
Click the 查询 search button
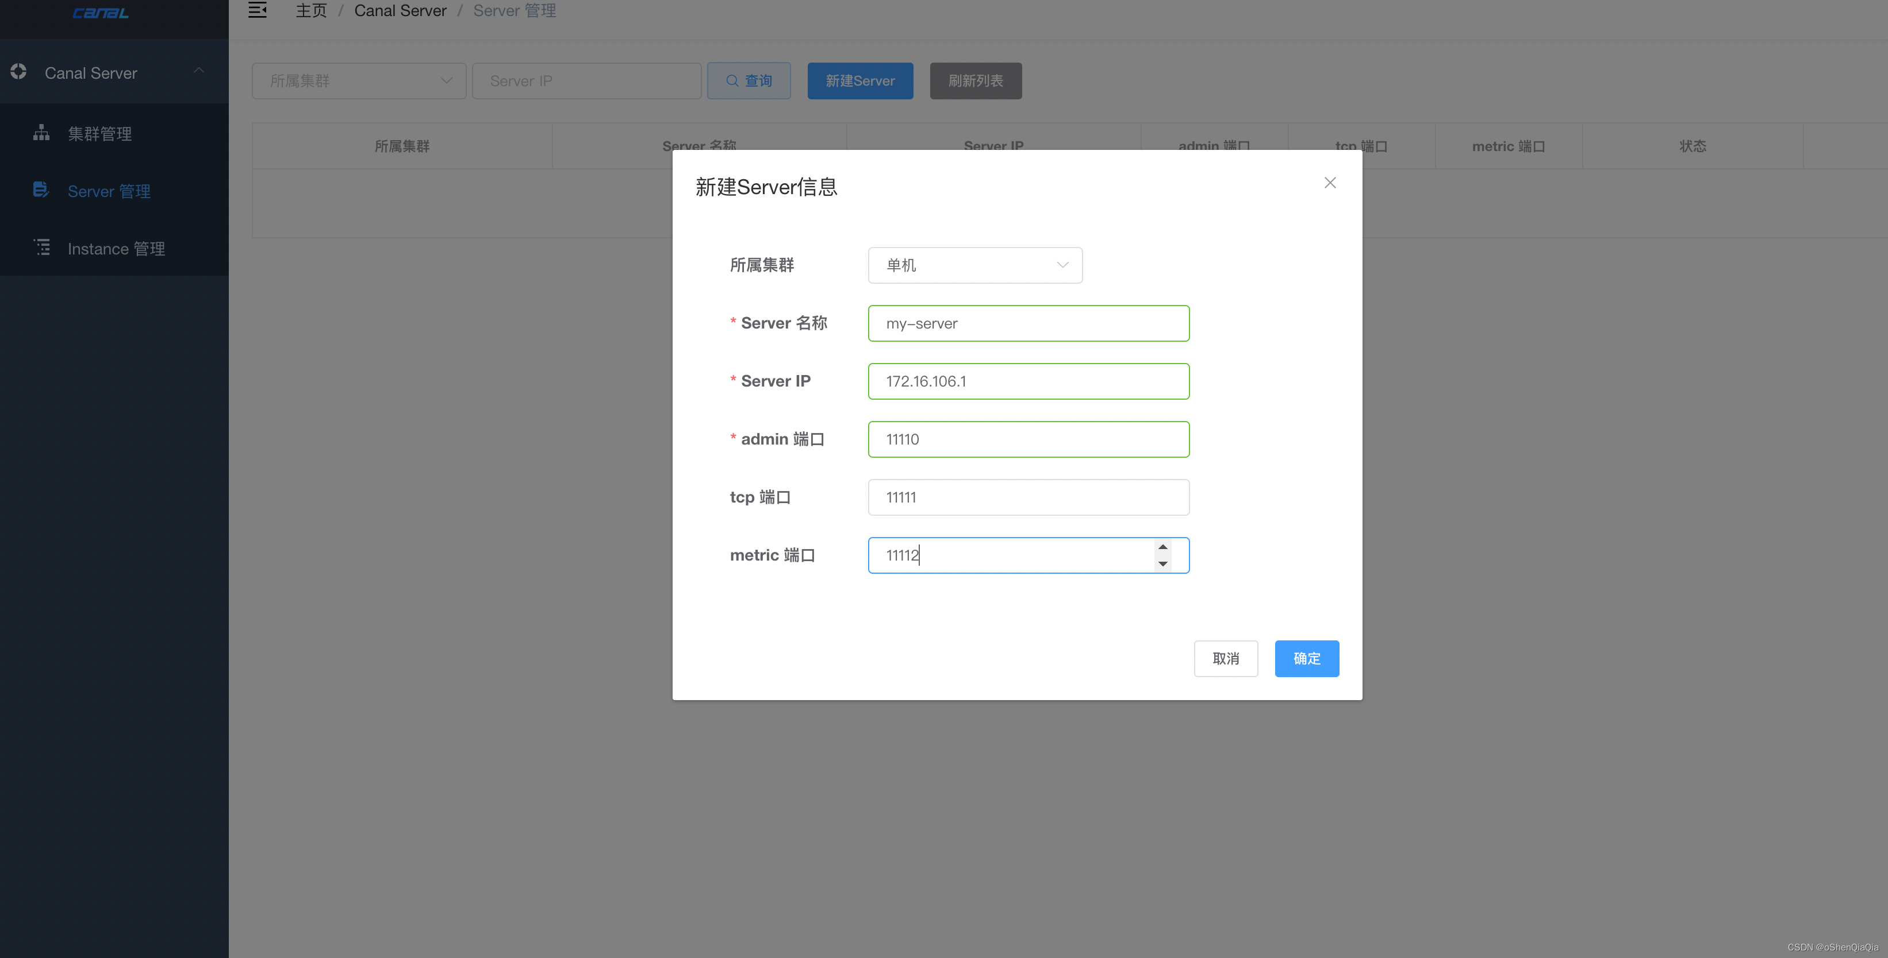click(x=749, y=80)
